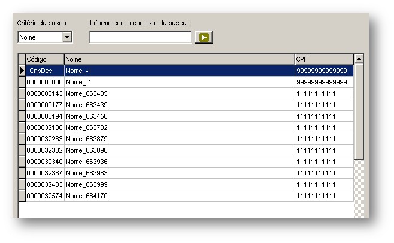Select code cell 0000000194
This screenshot has height=243, width=394.
tap(45, 116)
